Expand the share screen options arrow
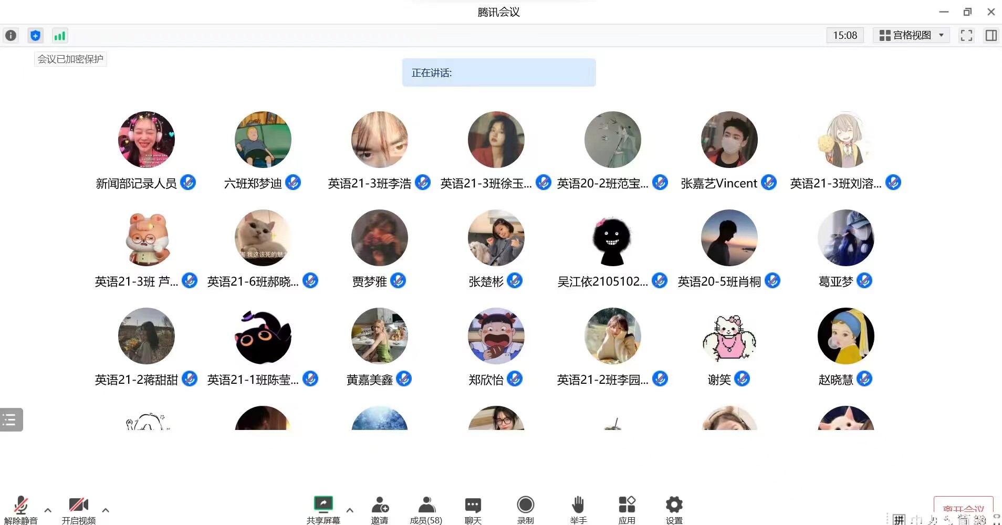Image resolution: width=1002 pixels, height=525 pixels. [x=350, y=510]
